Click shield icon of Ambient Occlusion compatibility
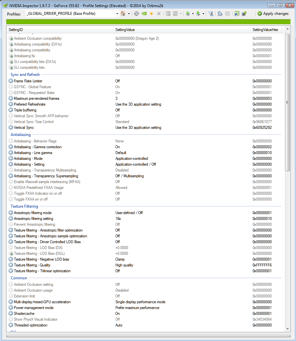 click(11, 38)
